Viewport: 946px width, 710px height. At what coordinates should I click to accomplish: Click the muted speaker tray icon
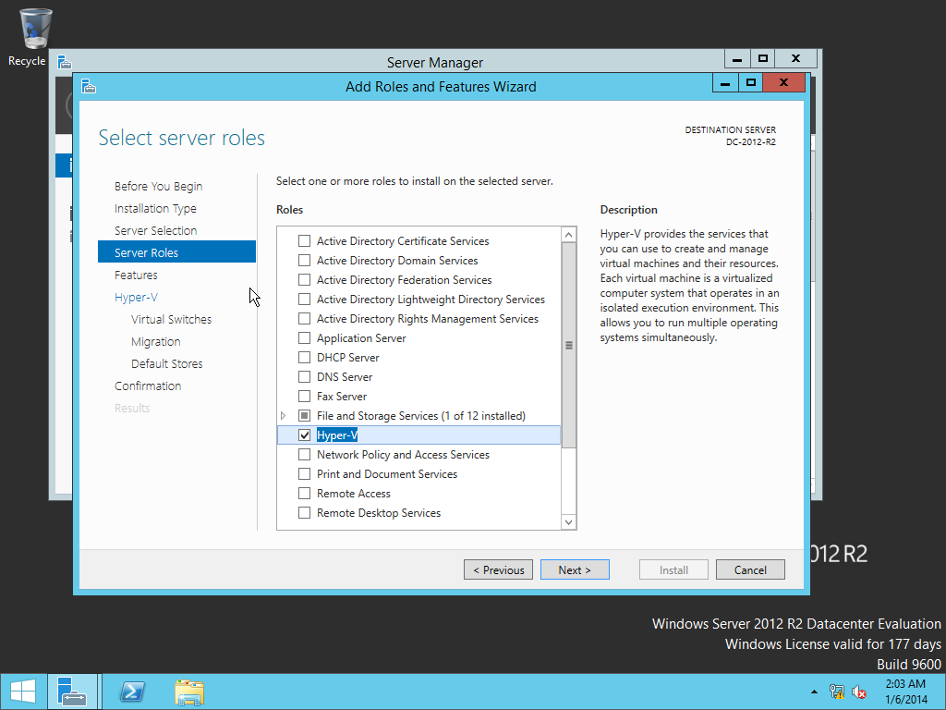click(858, 692)
